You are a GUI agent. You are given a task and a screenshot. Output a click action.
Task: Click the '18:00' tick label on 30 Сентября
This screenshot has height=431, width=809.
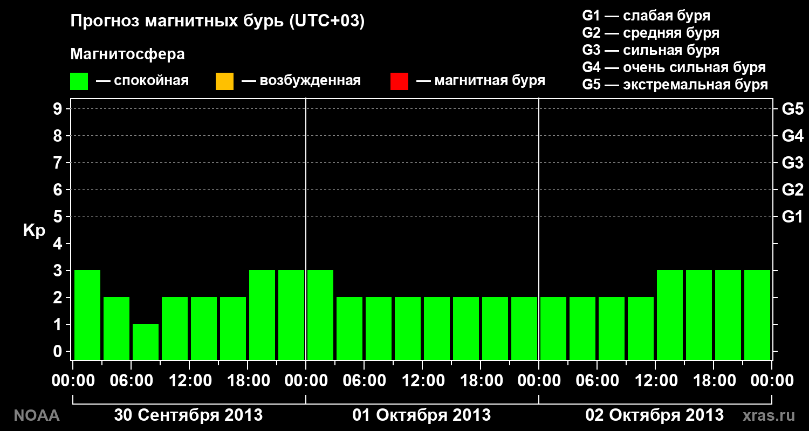click(248, 380)
